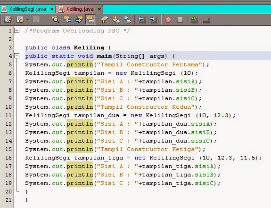Click 'main' method name on line 4
Image resolution: width=271 pixels, height=208 pixels.
click(104, 56)
